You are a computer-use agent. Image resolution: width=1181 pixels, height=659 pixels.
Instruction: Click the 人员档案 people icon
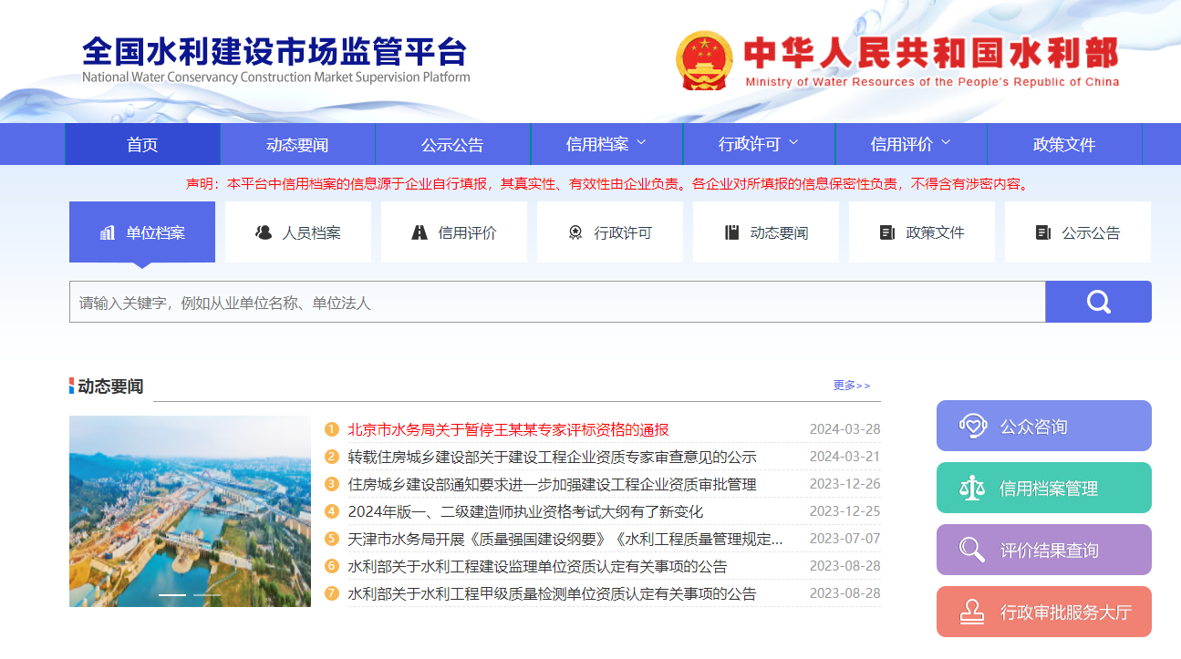point(264,232)
